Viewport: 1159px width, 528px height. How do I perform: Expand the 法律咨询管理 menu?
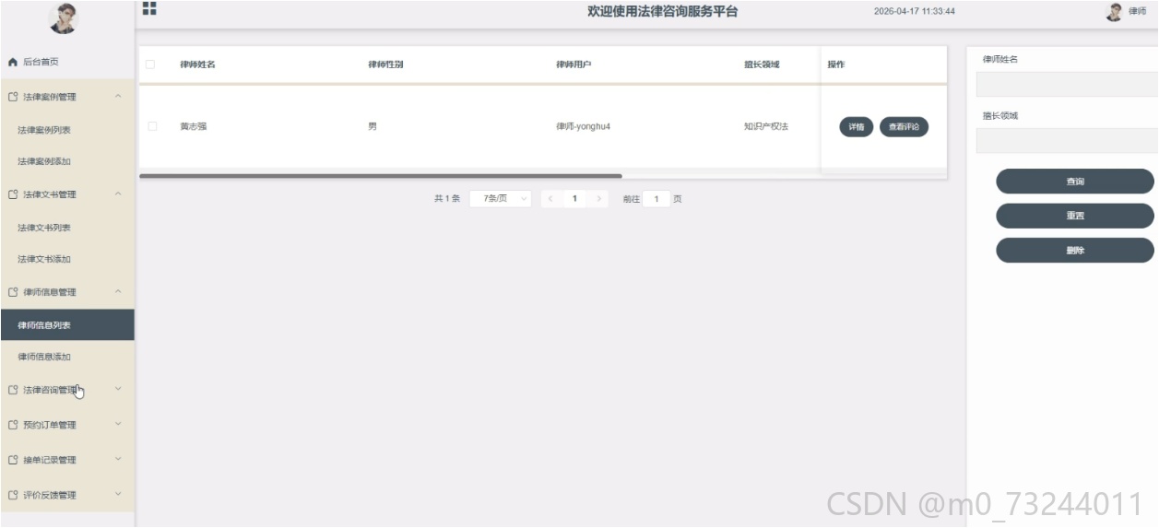click(x=67, y=390)
